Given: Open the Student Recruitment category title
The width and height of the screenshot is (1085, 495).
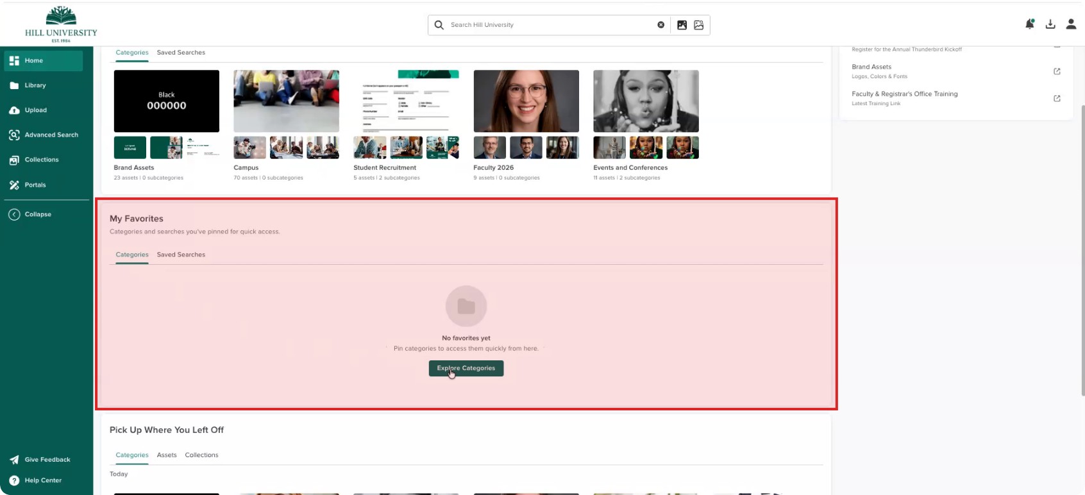Looking at the screenshot, I should pyautogui.click(x=385, y=167).
